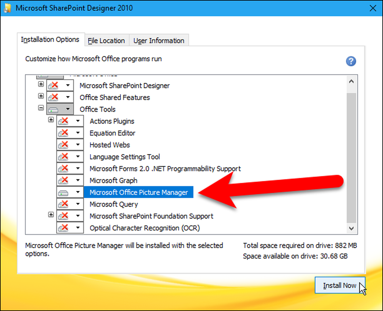
Task: Switch to the Installation Options tab
Action: click(x=51, y=39)
